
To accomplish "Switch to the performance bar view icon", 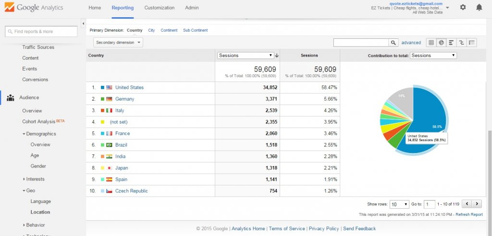I will (x=451, y=43).
